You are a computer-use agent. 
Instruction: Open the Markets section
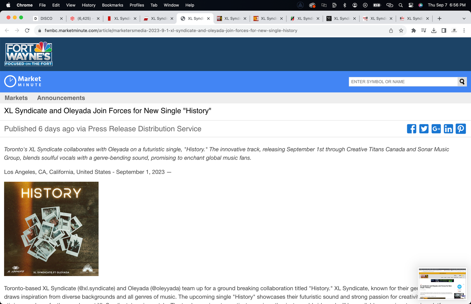[x=16, y=98]
